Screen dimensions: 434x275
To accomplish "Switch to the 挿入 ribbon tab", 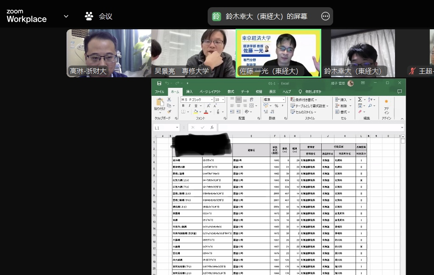I will [x=189, y=92].
